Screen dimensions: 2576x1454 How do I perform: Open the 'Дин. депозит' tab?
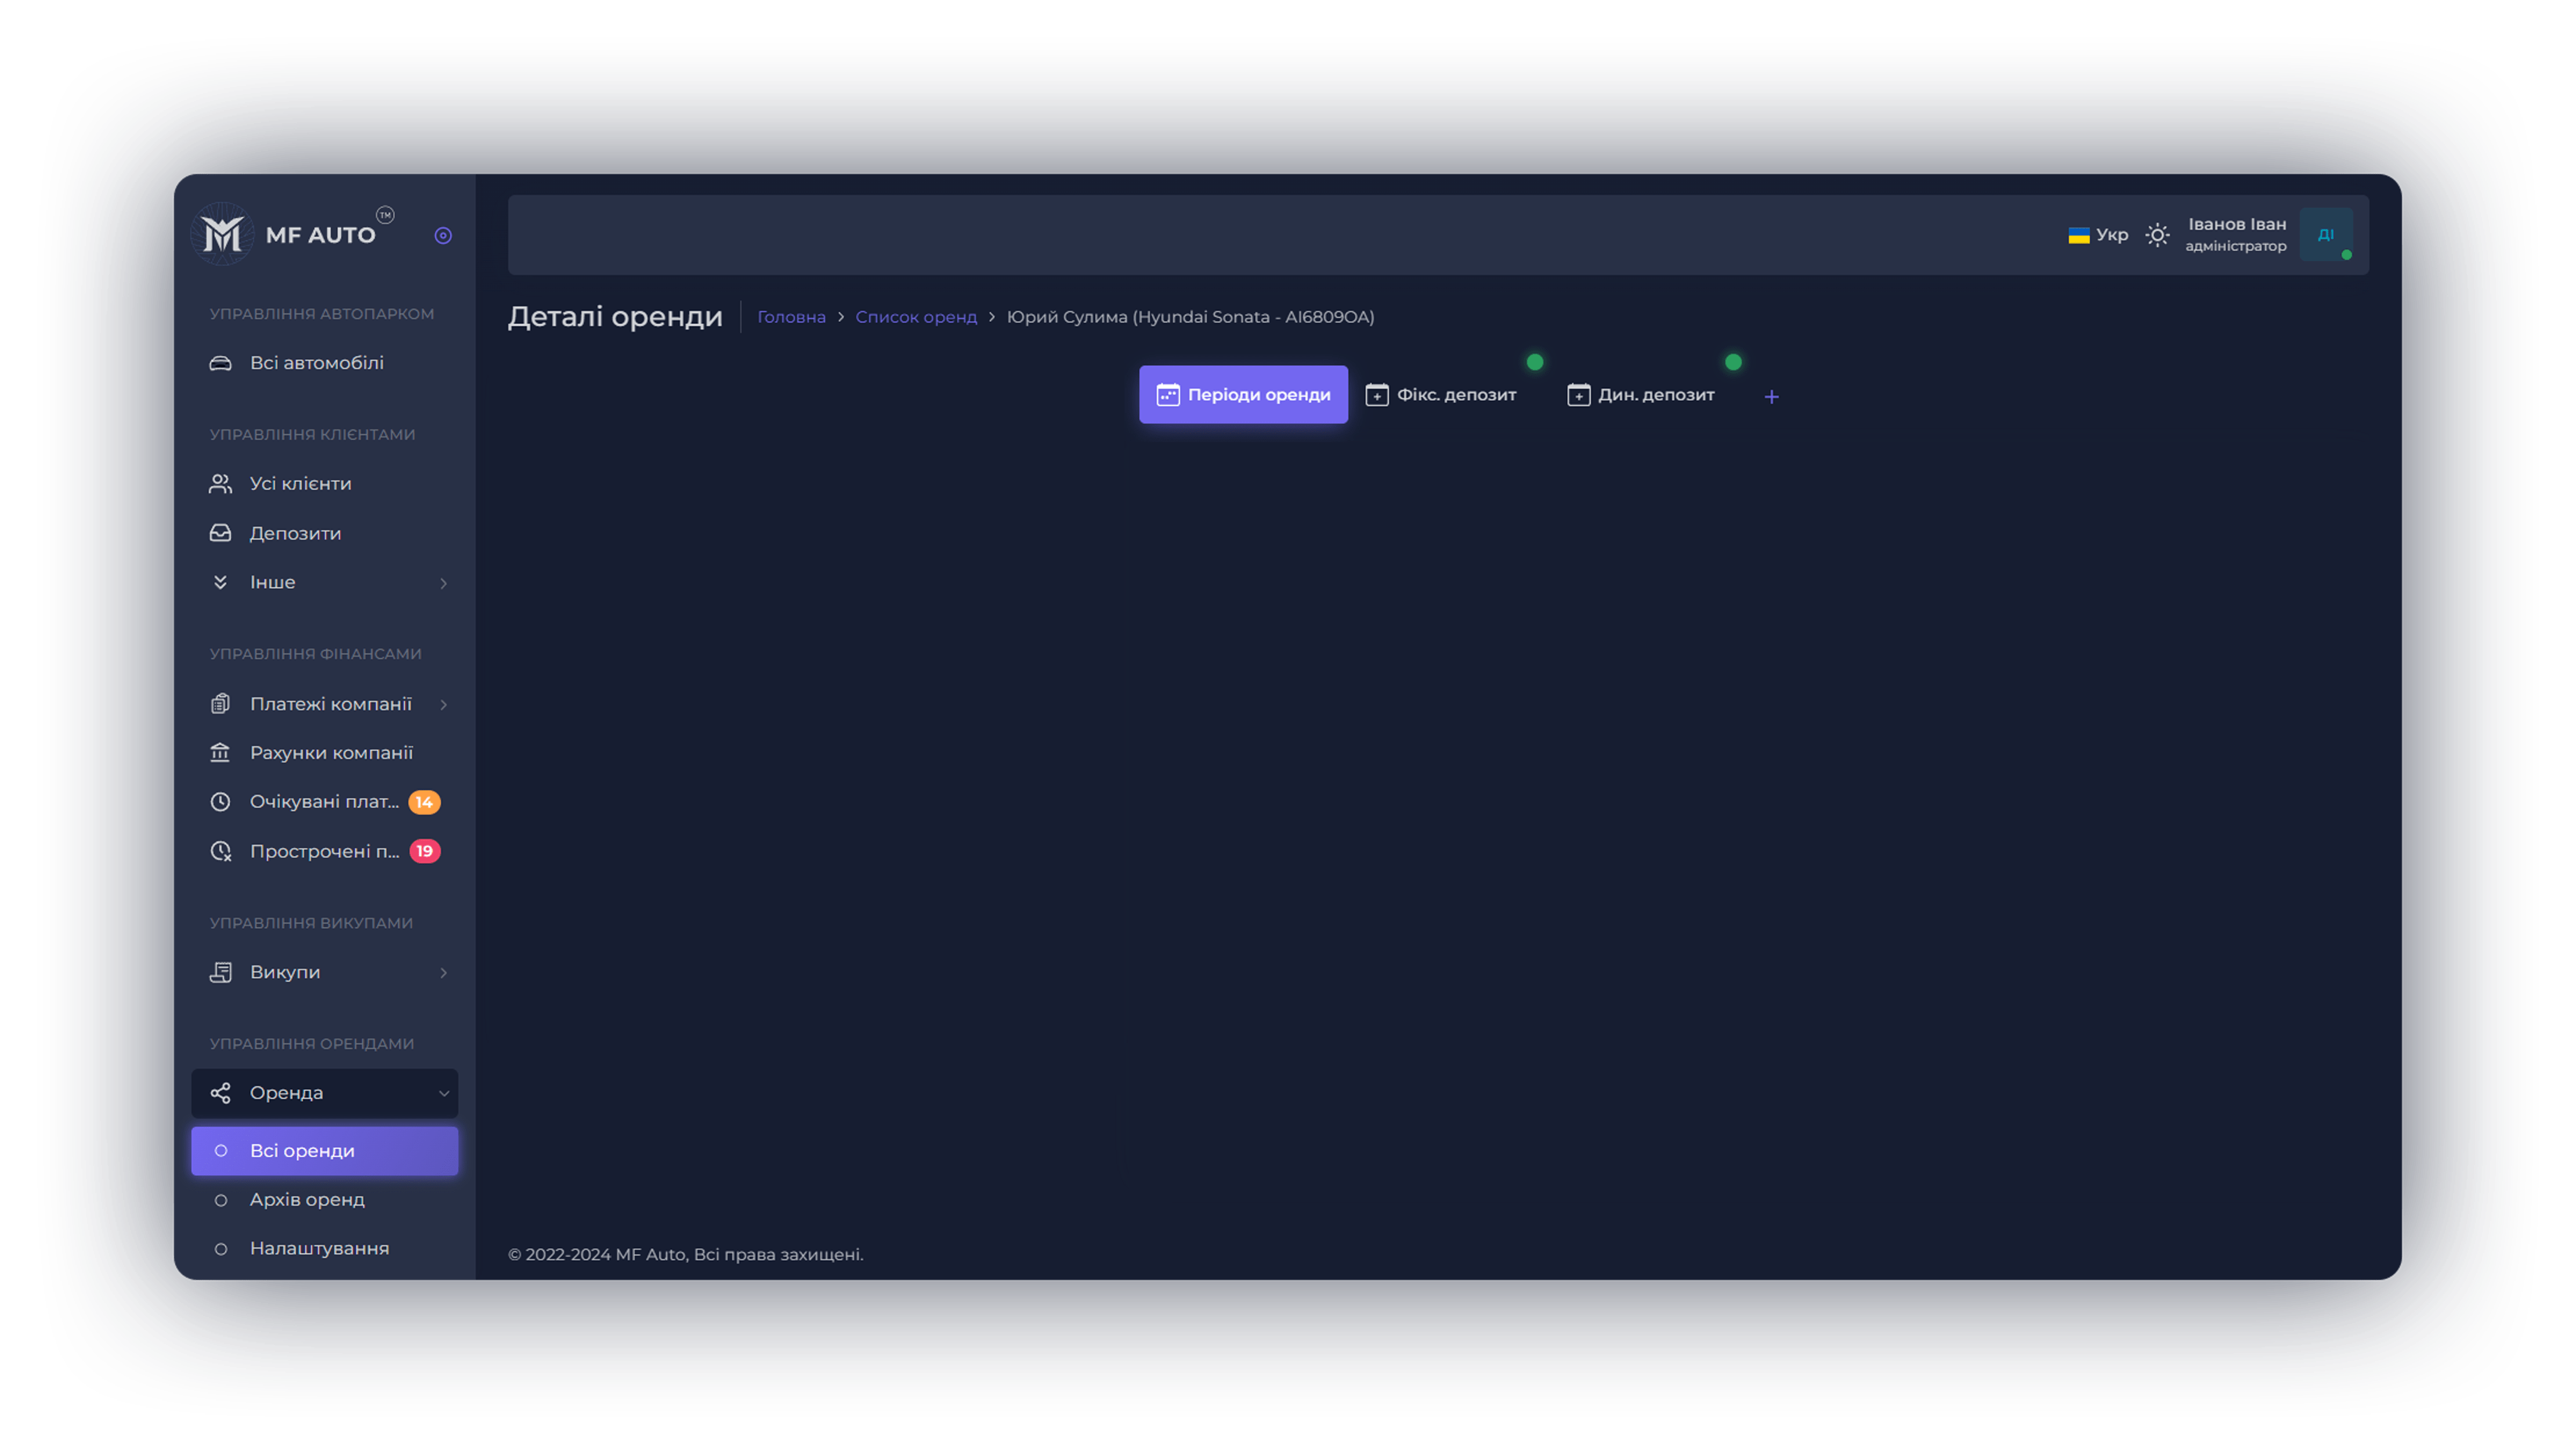1640,394
